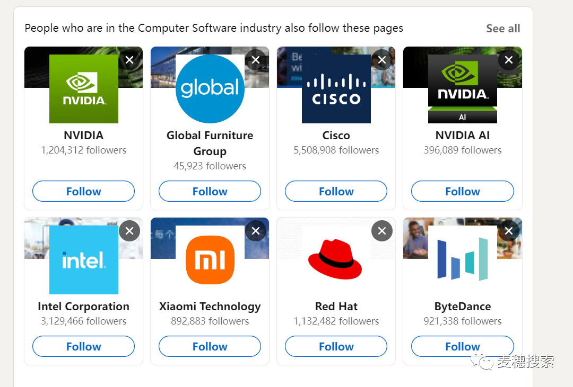Click the Intel blue logo

pyautogui.click(x=84, y=260)
